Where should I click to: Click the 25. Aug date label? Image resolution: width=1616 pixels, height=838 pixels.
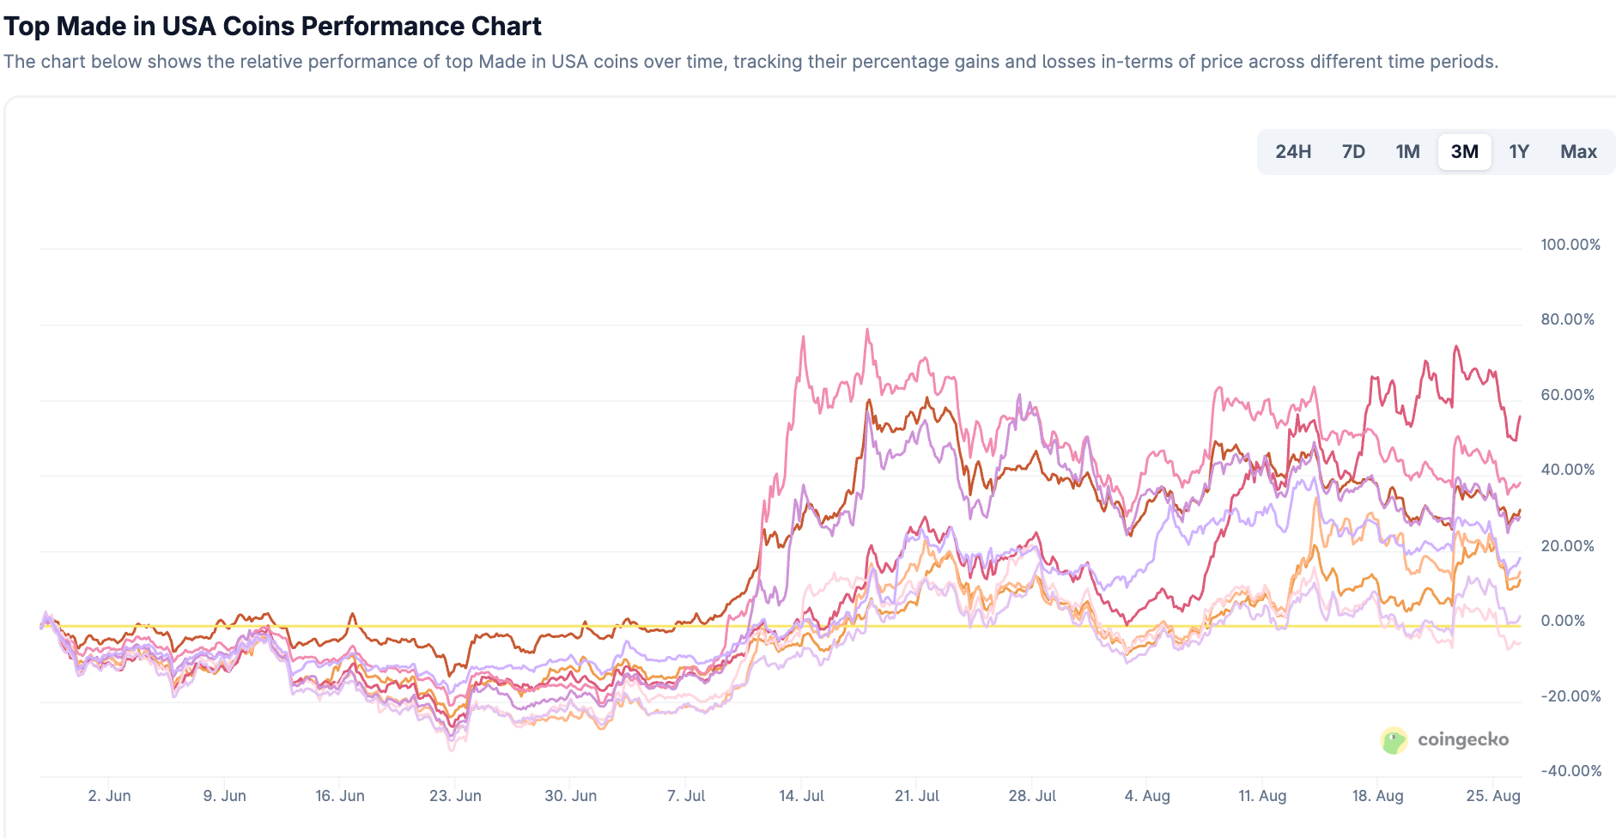tap(1492, 796)
